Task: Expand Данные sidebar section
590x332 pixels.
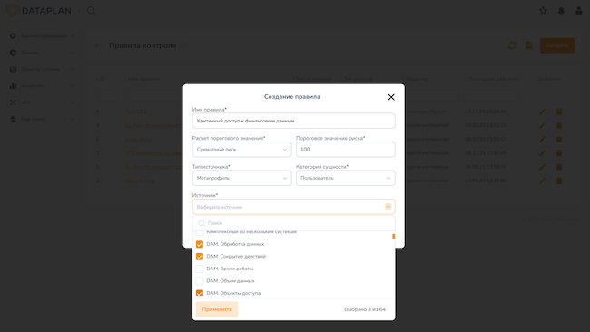Action: click(42, 53)
